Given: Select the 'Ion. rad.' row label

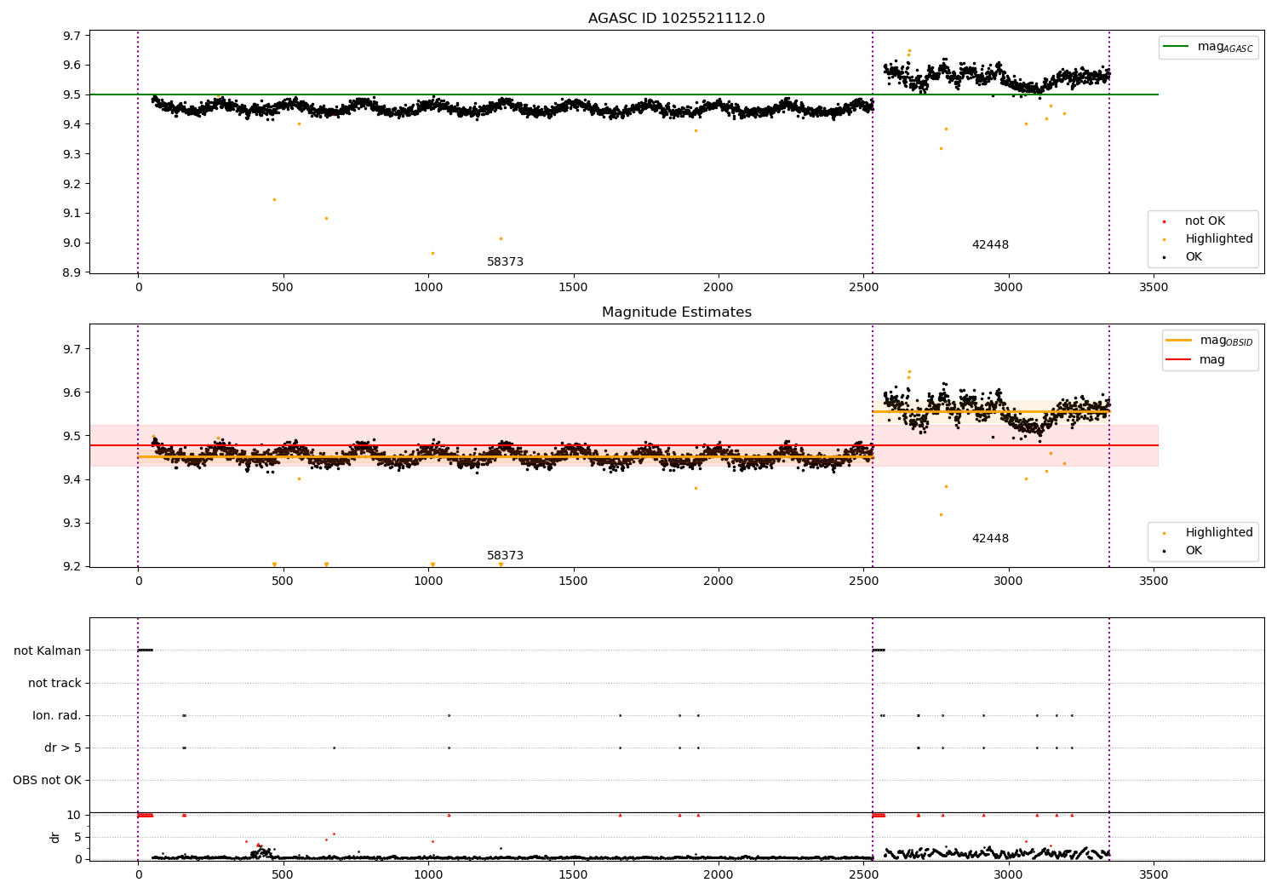Looking at the screenshot, I should (57, 715).
